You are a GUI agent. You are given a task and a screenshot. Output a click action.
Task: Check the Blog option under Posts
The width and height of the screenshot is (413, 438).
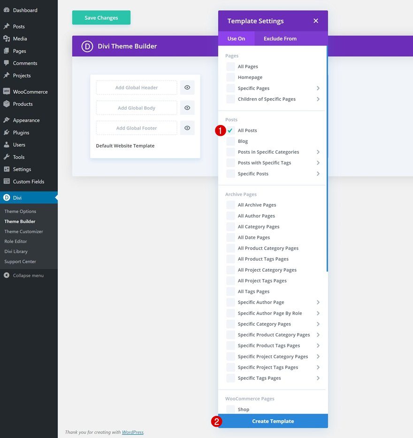pyautogui.click(x=230, y=141)
